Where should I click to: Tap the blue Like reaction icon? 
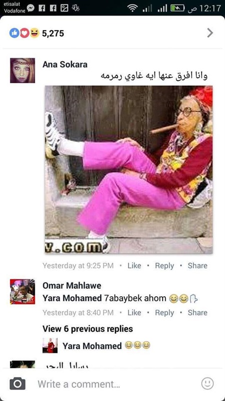tap(14, 33)
